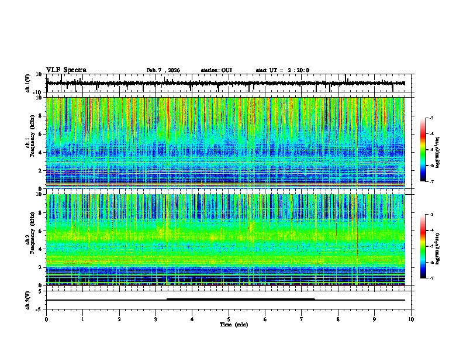Image resolution: width=463 pixels, height=358 pixels.
Task: Click the "-7" label on ch.1 colorbar
Action: 431,181
